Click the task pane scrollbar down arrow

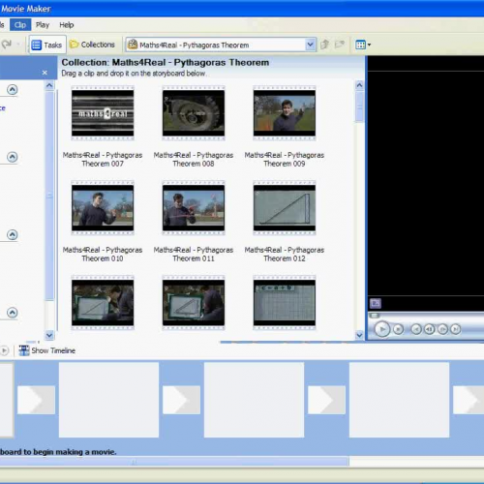click(x=49, y=335)
